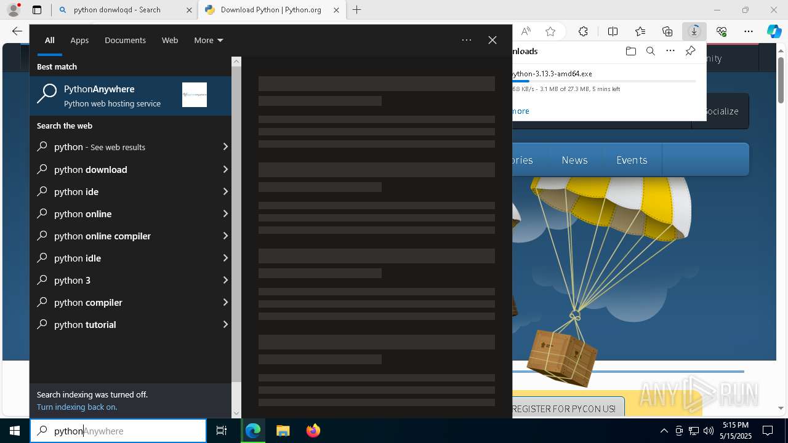The image size is (788, 443).
Task: Open the Downloads toolbar icon
Action: point(694,31)
